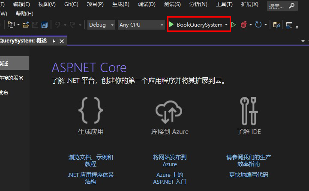Viewport: 309px width, 191px height.
Task: Expand the Redo history dropdown arrow
Action: tap(80, 25)
